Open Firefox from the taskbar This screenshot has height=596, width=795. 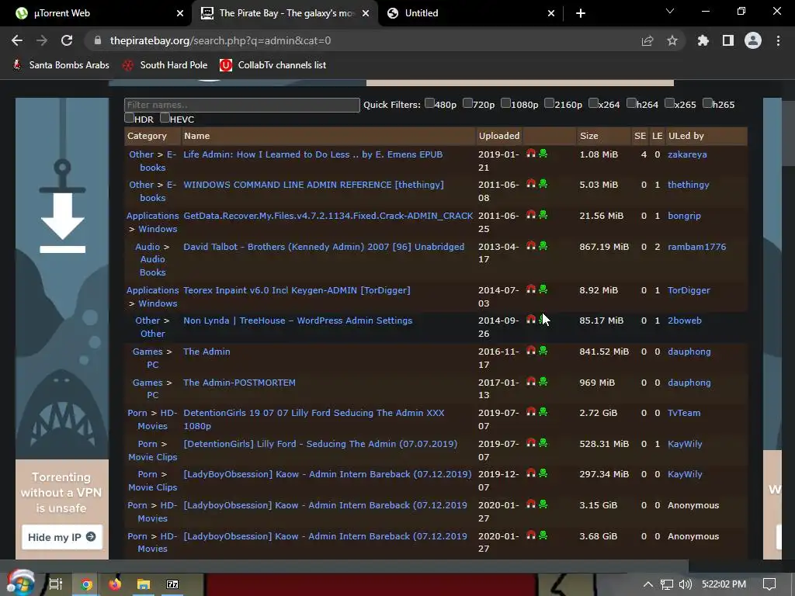coord(115,584)
